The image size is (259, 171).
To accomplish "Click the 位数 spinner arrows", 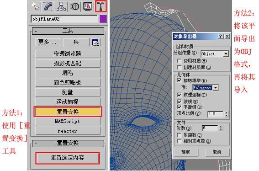I will tap(221, 128).
